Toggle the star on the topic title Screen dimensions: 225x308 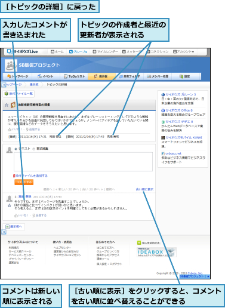pyautogui.click(x=7, y=105)
